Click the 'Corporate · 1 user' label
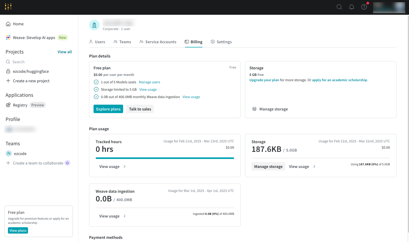This screenshot has height=242, width=409. (117, 29)
